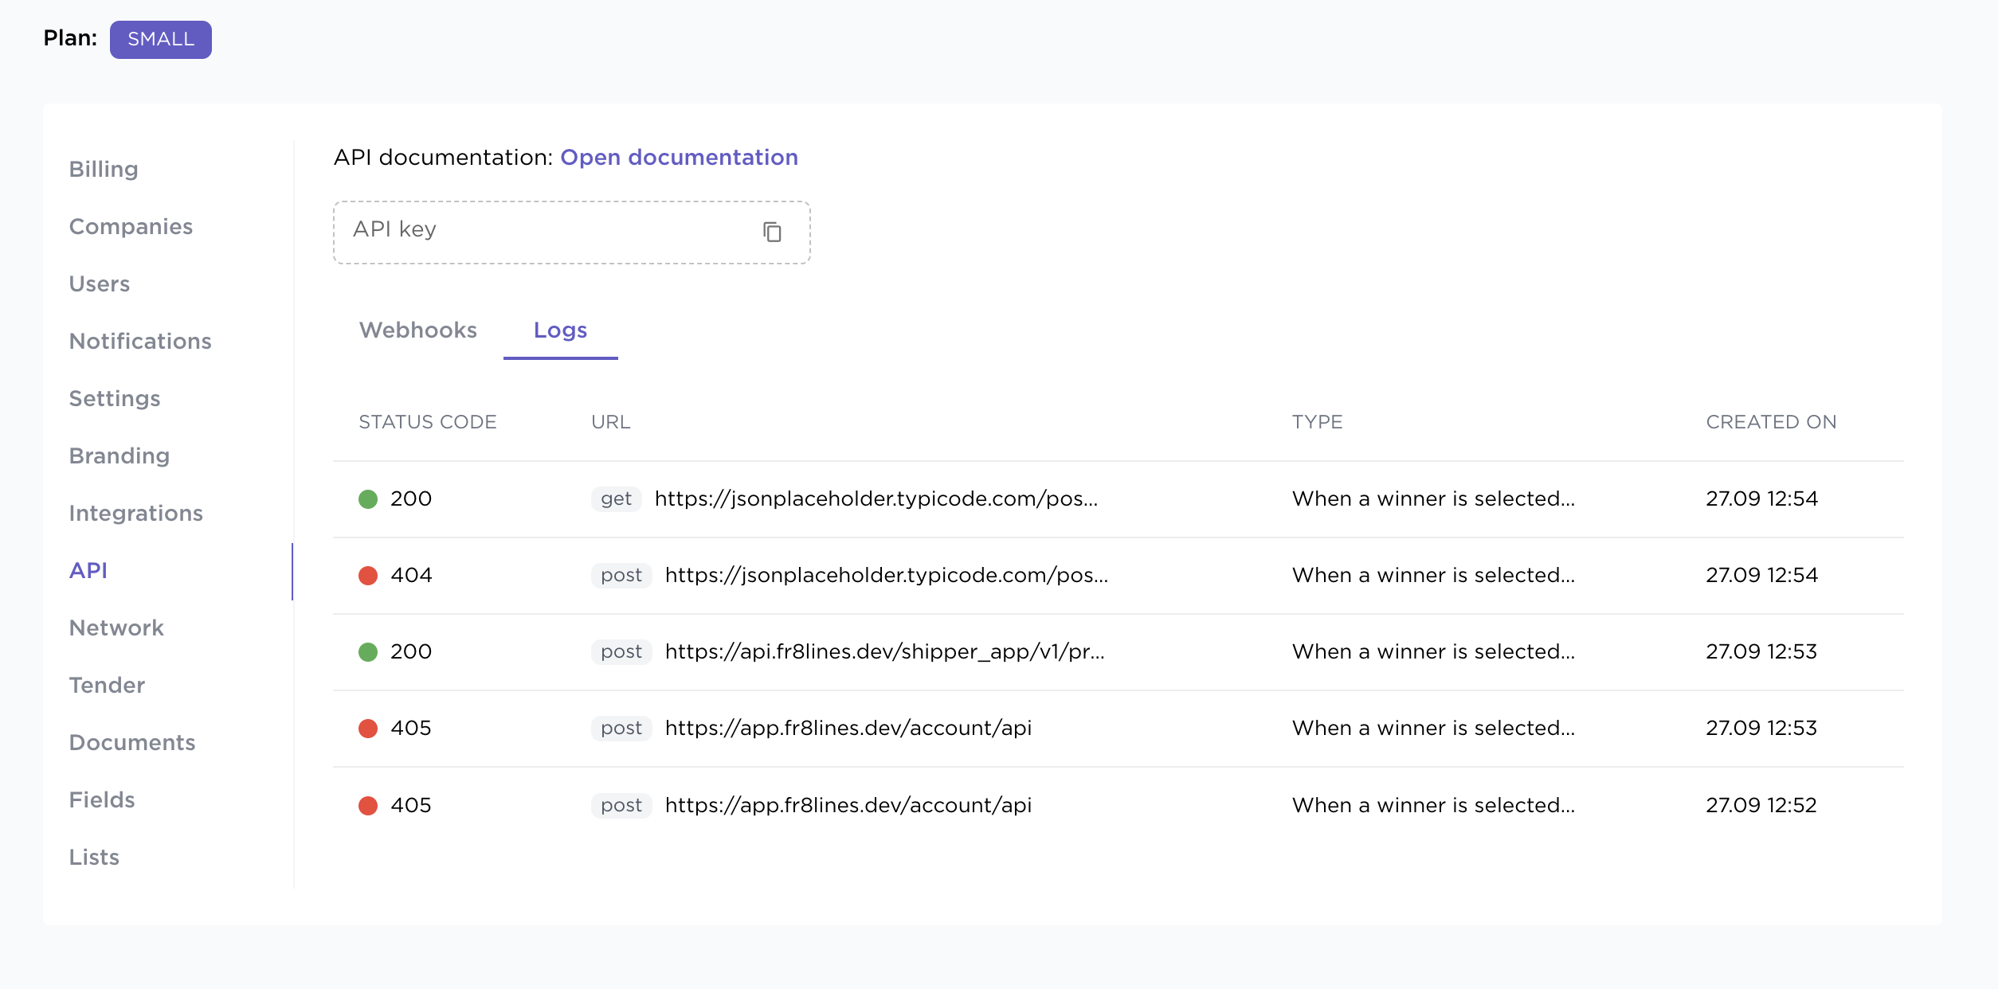The height and width of the screenshot is (989, 1998).
Task: Click the api.fr8lines.dev/shipper_app URL
Action: tap(885, 651)
